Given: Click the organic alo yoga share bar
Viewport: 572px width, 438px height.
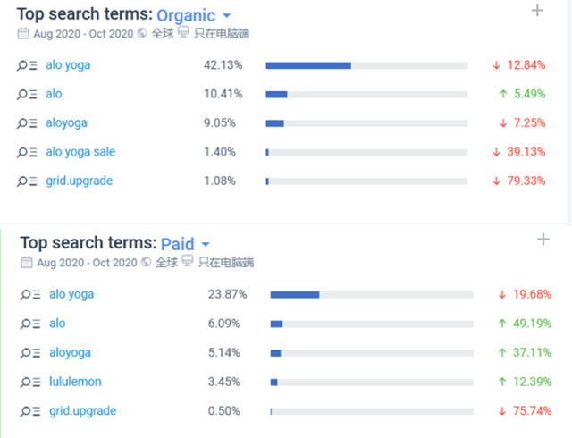Looking at the screenshot, I should [366, 65].
